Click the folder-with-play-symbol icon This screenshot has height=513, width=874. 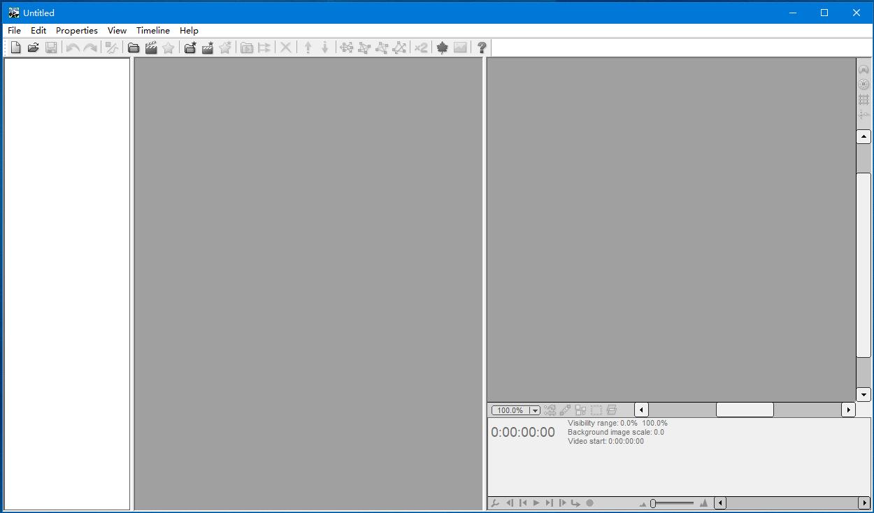click(x=246, y=48)
